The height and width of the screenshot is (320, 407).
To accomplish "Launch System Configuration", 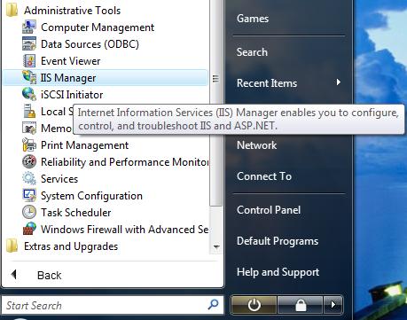I will [91, 196].
